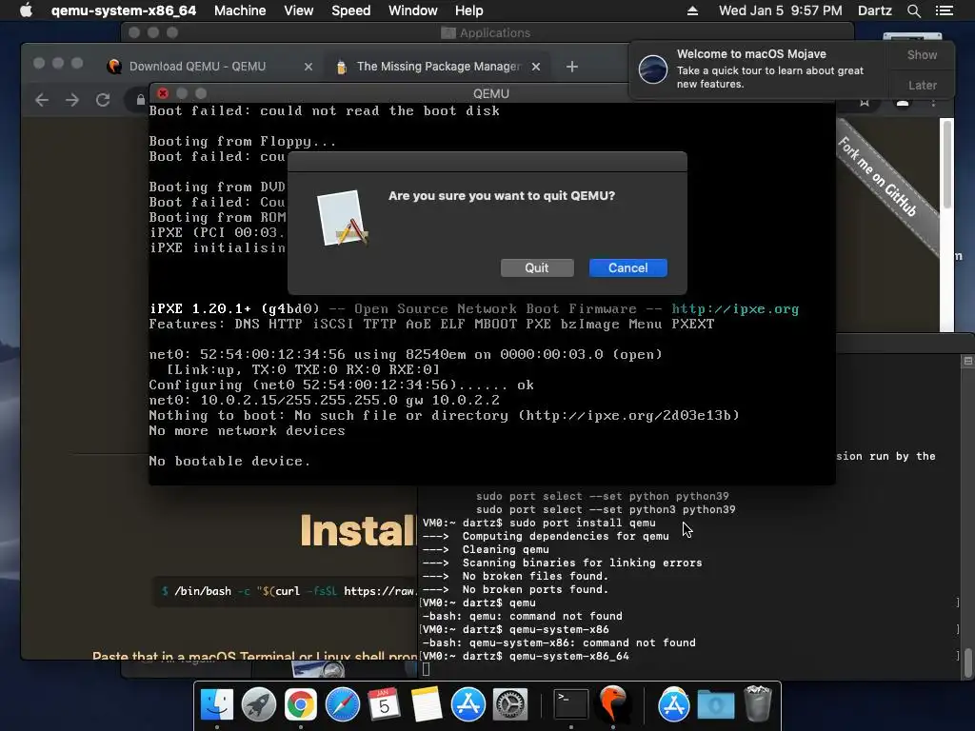The image size is (975, 731).
Task: Open Notes from the Dock
Action: 427,705
